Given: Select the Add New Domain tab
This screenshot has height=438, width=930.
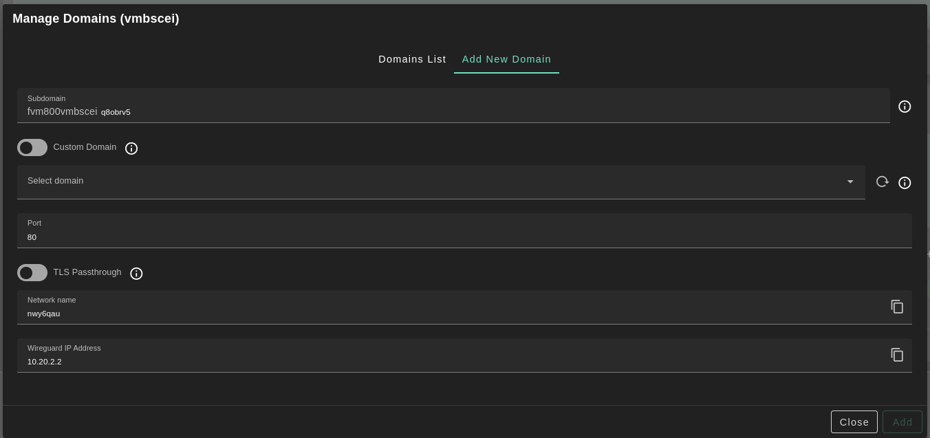Looking at the screenshot, I should point(506,59).
